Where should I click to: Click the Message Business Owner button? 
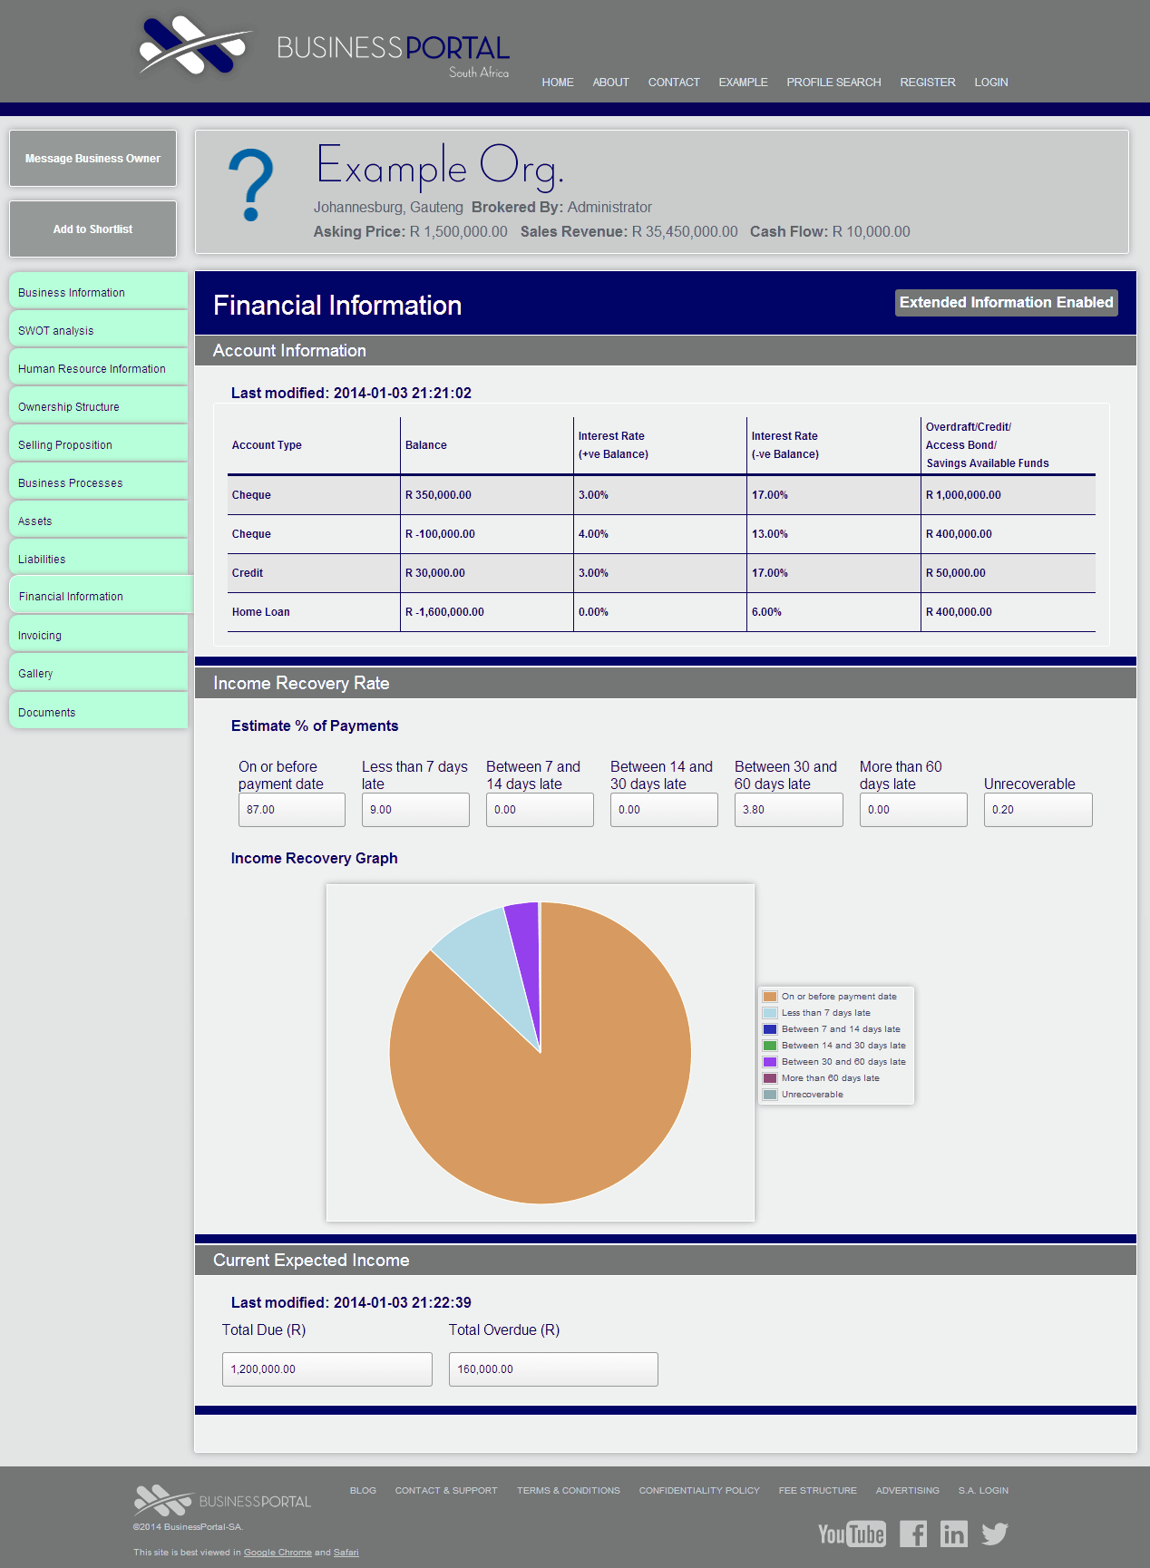(93, 158)
